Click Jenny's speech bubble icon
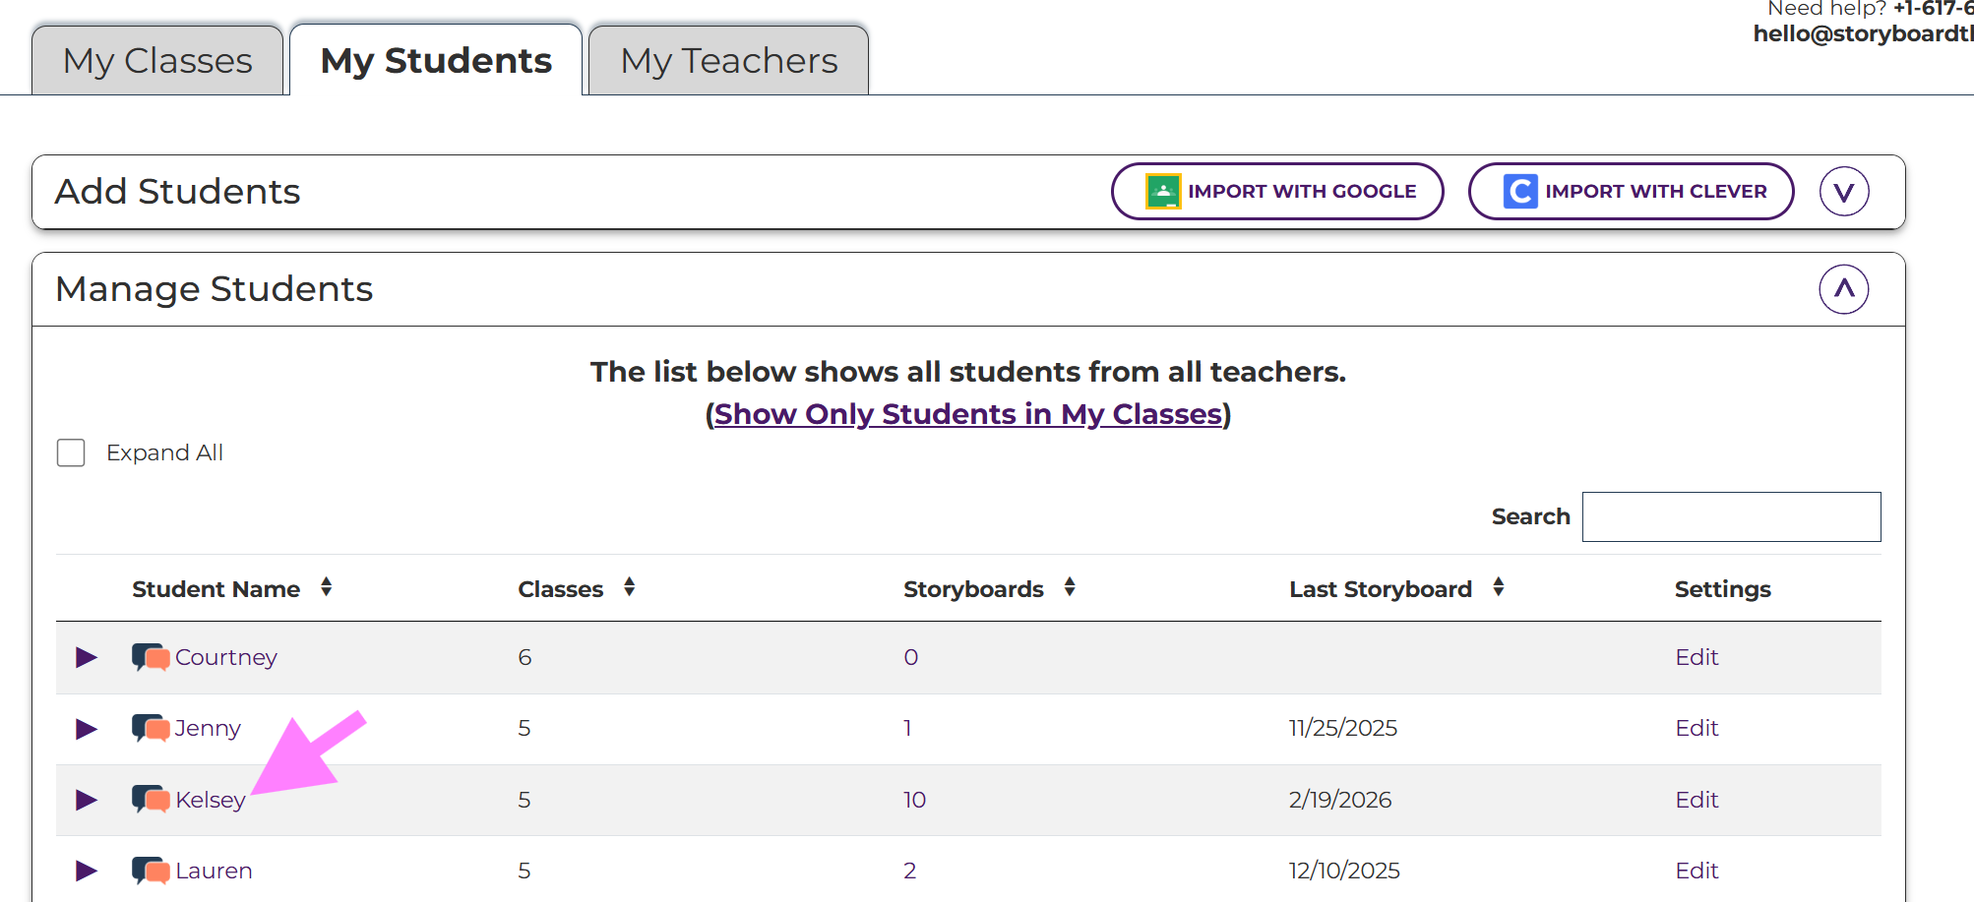Screen dimensions: 1974x902 (x=151, y=729)
